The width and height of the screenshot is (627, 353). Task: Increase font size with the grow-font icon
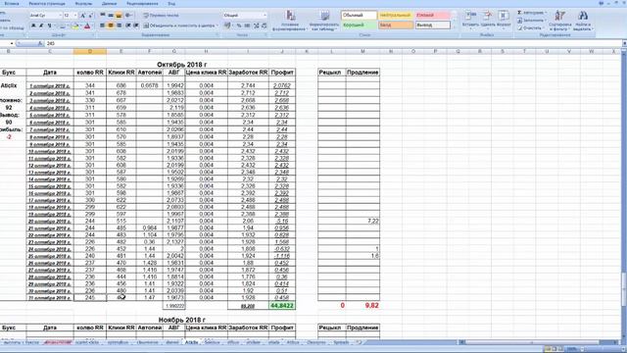(82, 16)
